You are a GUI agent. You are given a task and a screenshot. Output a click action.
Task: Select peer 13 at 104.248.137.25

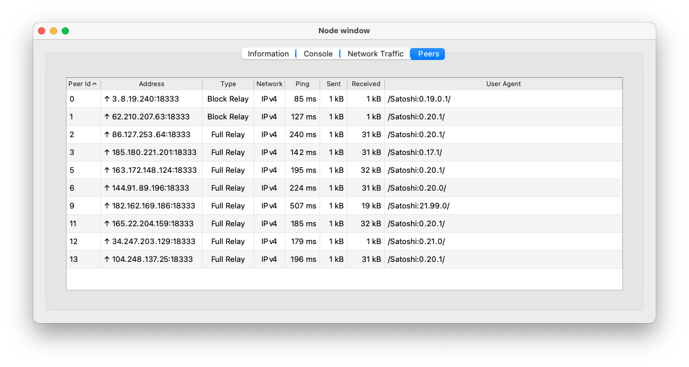point(238,259)
